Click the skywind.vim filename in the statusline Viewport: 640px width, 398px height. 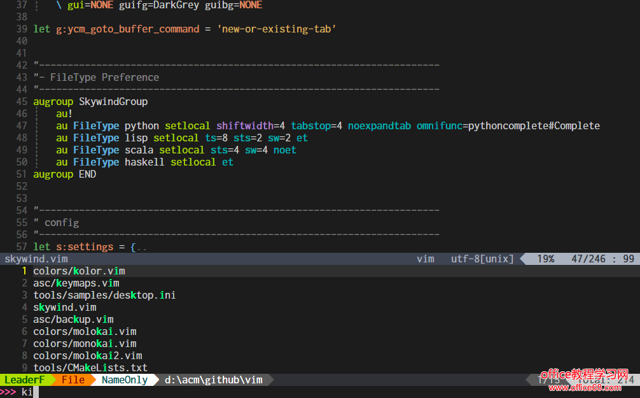pos(36,259)
